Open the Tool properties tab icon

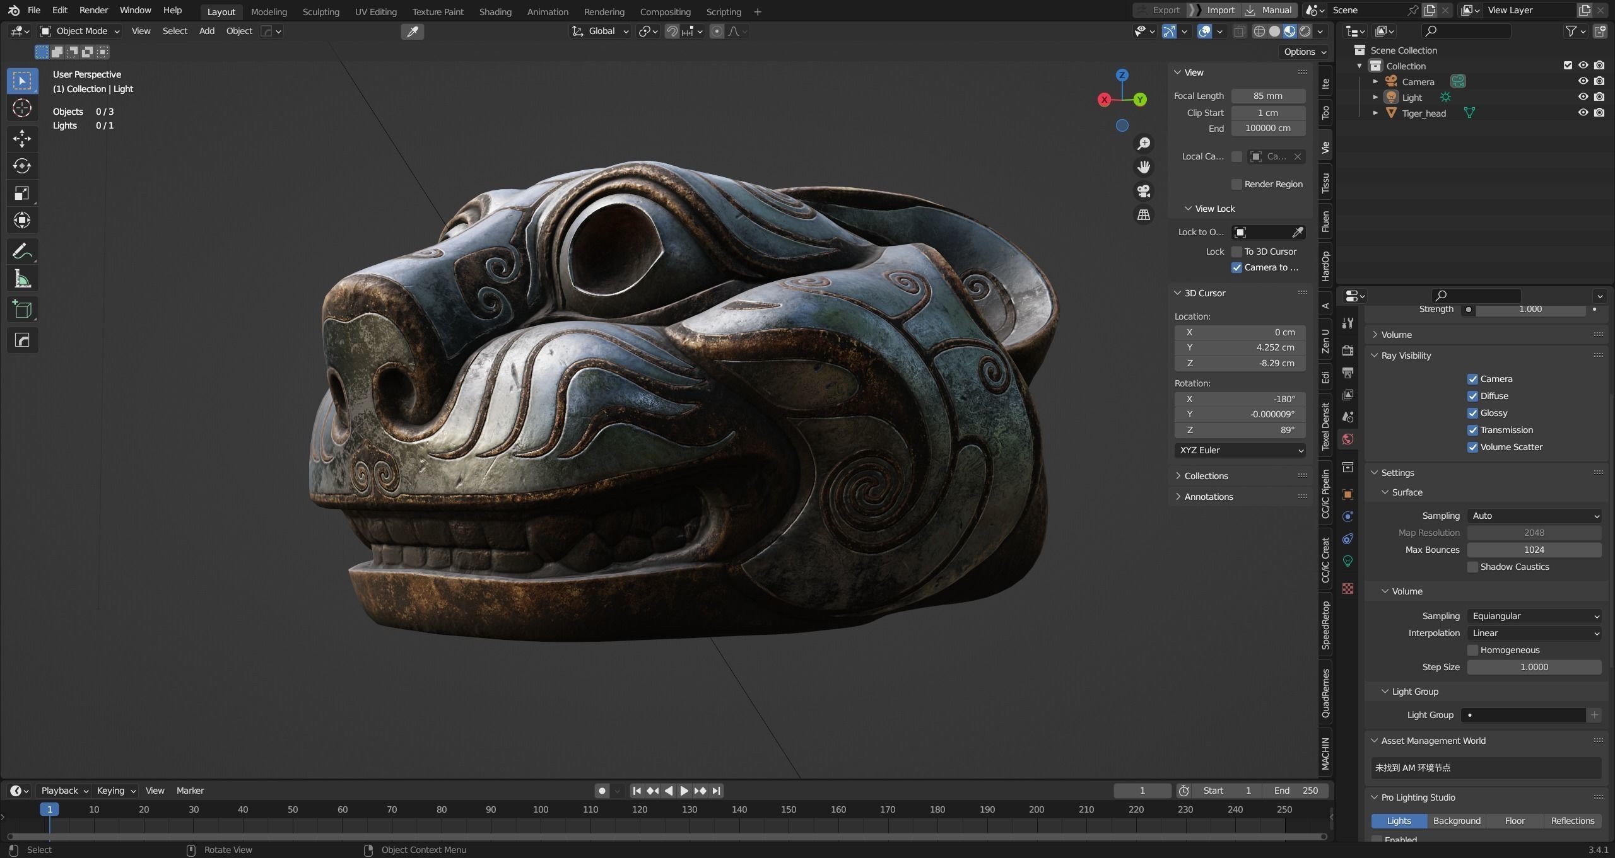click(1348, 323)
